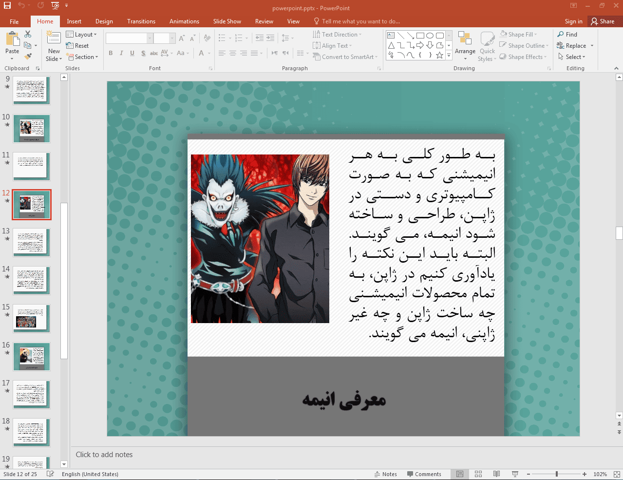Toggle Underline formatting
Screen dimensions: 623x480
pos(132,53)
